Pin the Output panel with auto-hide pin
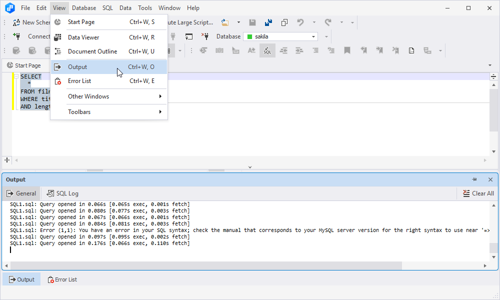500x300 pixels. 474,179
